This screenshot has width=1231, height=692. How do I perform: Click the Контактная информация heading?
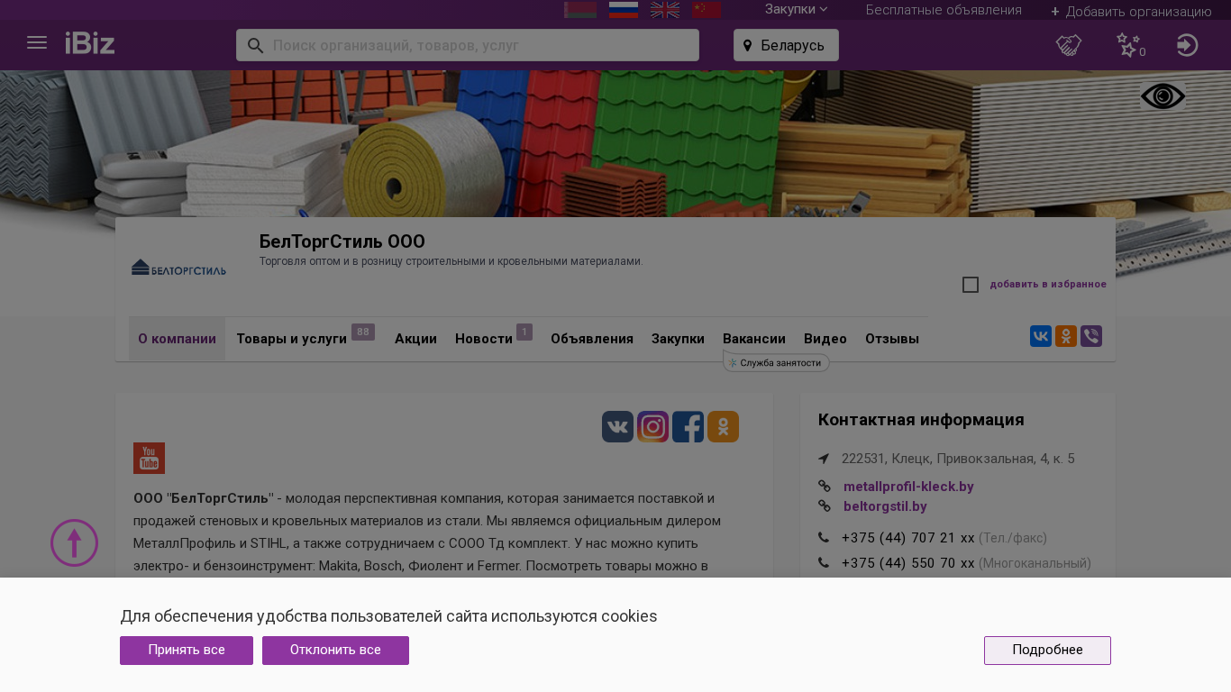(x=921, y=420)
